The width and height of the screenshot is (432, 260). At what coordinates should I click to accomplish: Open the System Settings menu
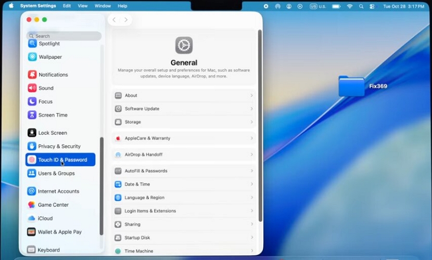click(38, 6)
